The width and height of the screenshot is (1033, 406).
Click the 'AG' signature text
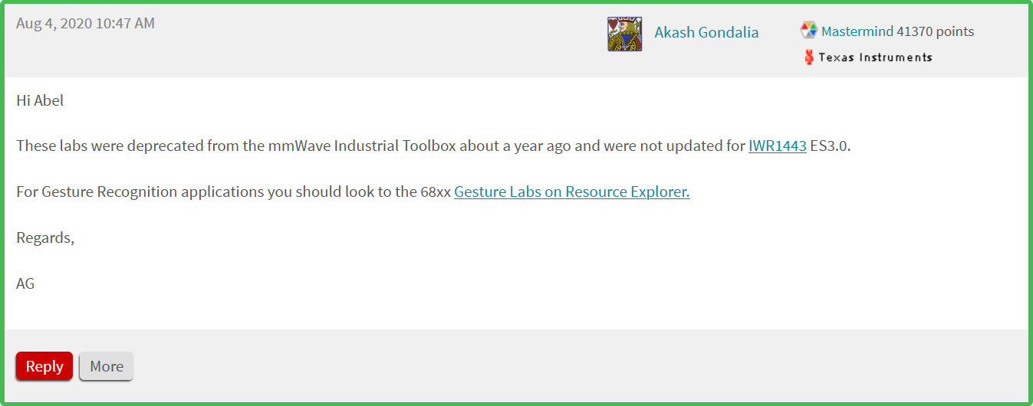click(25, 283)
